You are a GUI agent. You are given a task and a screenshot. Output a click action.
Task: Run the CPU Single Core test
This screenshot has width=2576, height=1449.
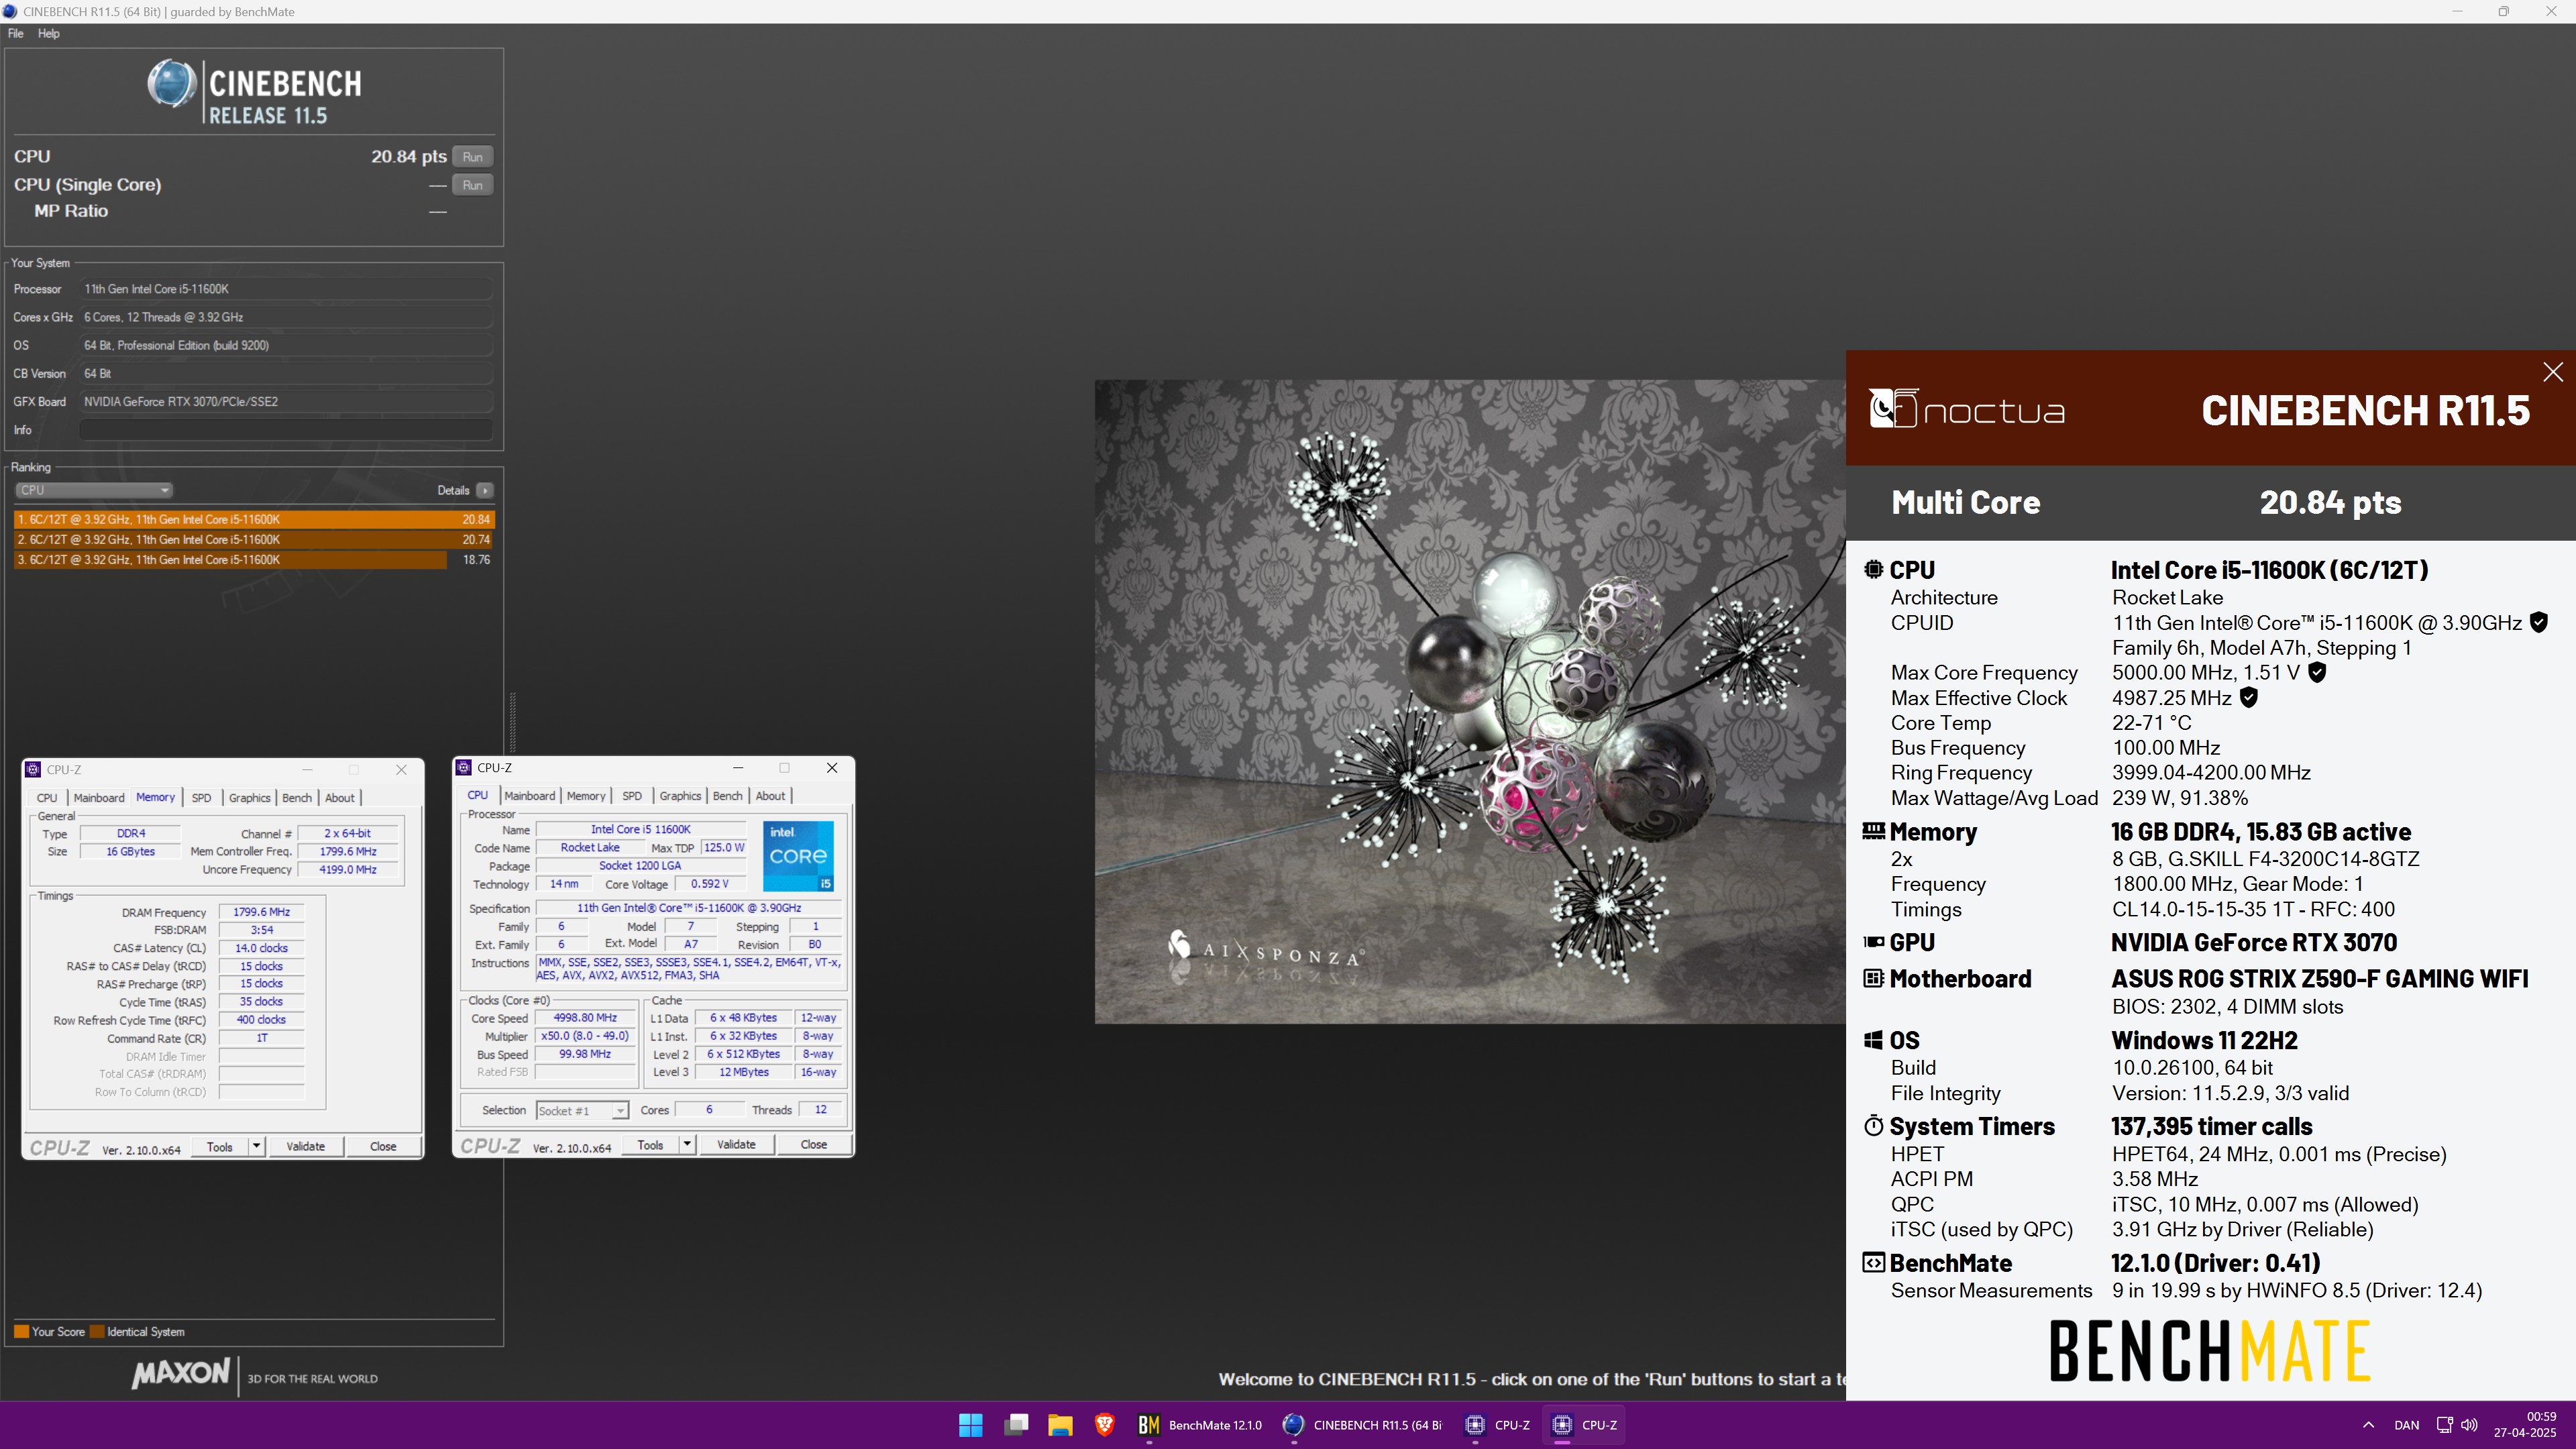click(x=473, y=185)
